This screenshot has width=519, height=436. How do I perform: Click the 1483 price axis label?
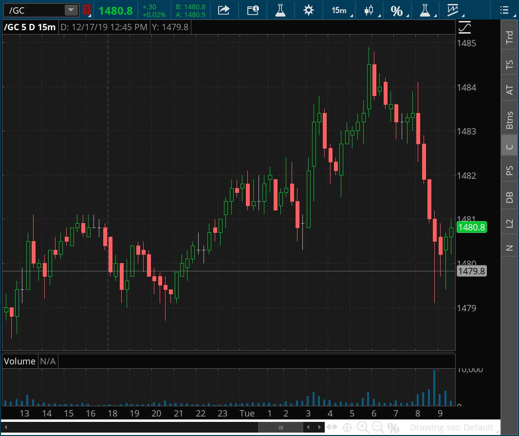pos(466,131)
